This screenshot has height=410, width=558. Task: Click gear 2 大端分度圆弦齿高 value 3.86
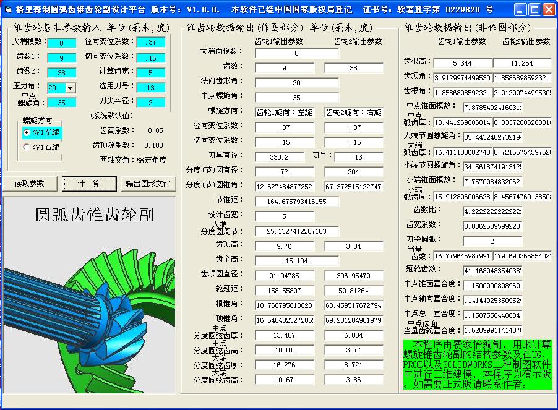tap(354, 380)
